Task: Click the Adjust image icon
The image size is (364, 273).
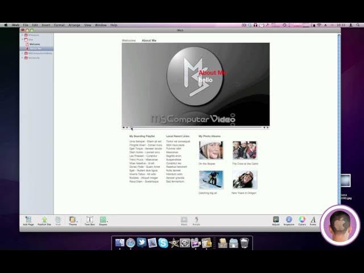Action: [x=276, y=220]
